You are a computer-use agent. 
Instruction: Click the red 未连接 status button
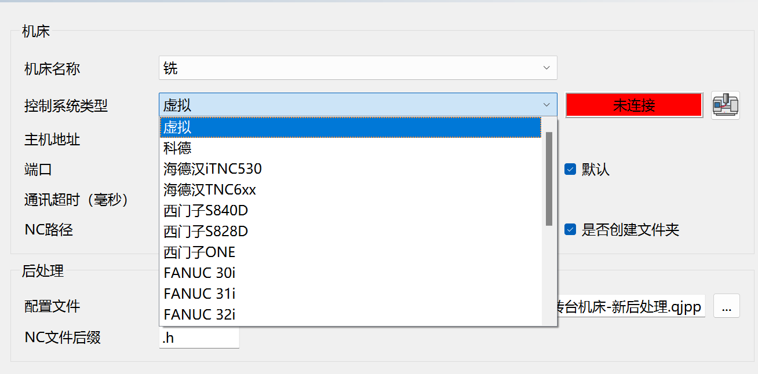click(x=633, y=105)
